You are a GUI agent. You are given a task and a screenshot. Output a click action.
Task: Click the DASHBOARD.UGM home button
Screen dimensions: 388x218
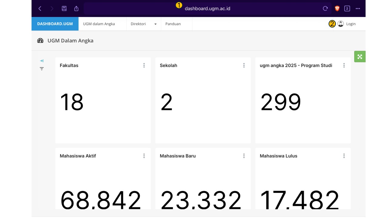tap(55, 24)
